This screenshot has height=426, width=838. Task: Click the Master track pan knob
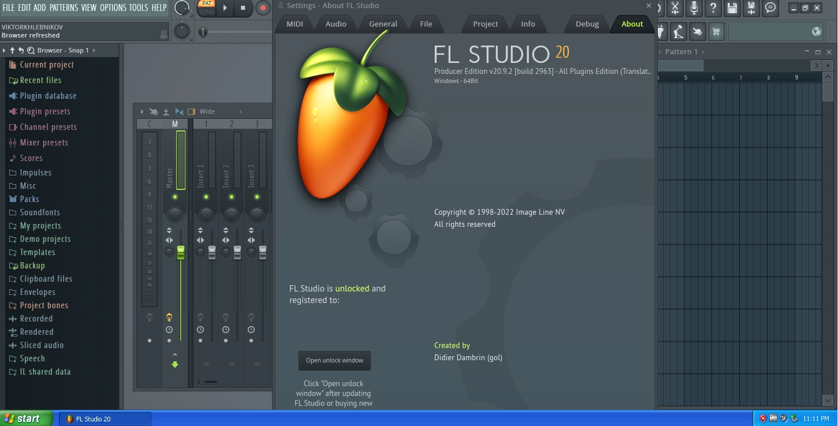pos(175,214)
